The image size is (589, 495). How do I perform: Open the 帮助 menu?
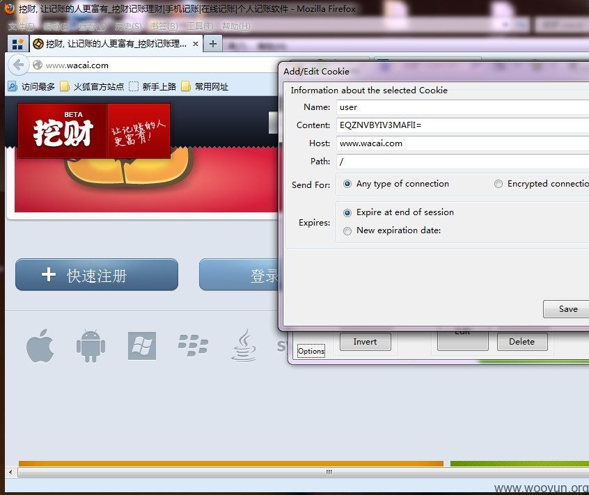click(x=236, y=26)
